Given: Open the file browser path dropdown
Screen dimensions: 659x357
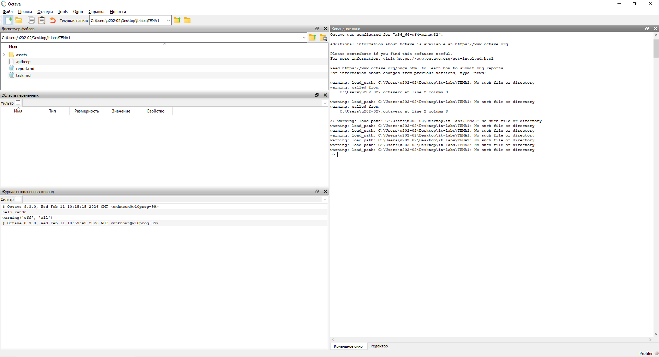Looking at the screenshot, I should 304,38.
